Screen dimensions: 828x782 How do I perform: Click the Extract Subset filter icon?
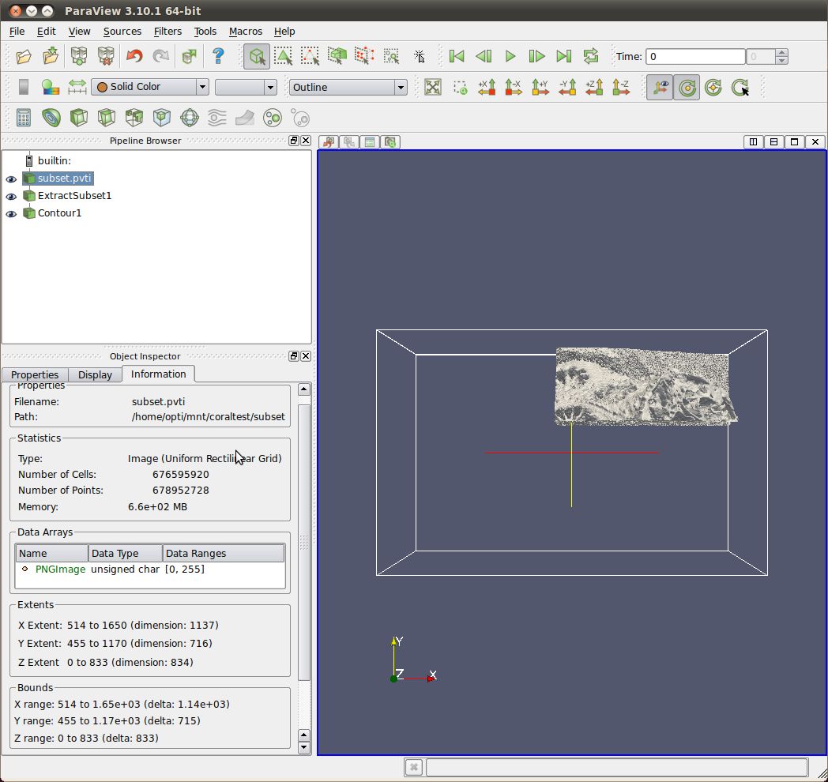click(162, 118)
